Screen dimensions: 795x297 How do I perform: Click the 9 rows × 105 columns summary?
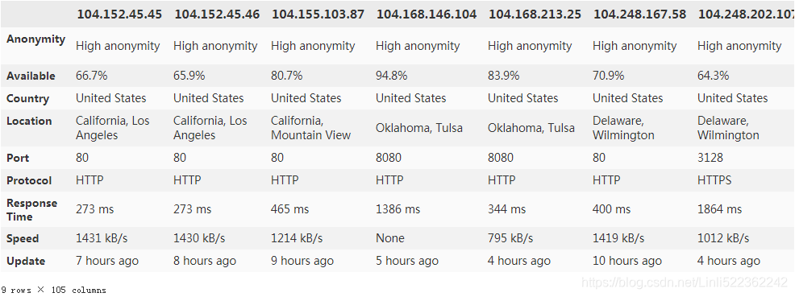[53, 291]
